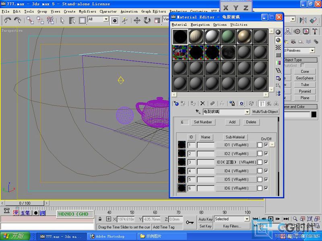This screenshot has height=241, width=322.
Task: Enable the AutoGrid checkbox
Action: tap(302, 65)
